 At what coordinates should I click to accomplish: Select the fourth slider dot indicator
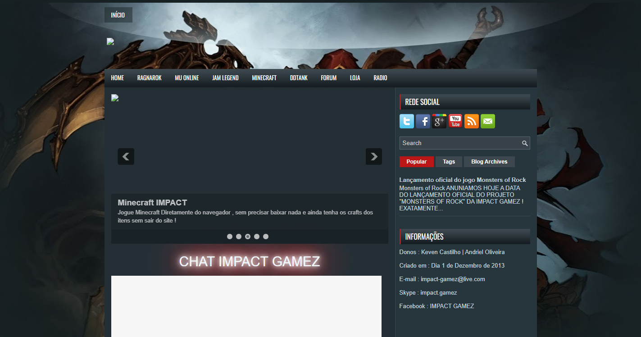click(x=257, y=236)
